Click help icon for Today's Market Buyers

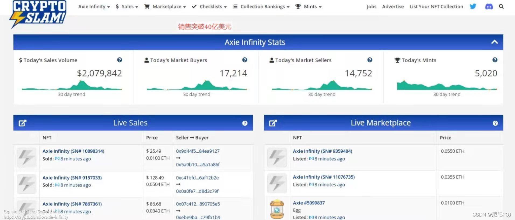[x=244, y=60]
